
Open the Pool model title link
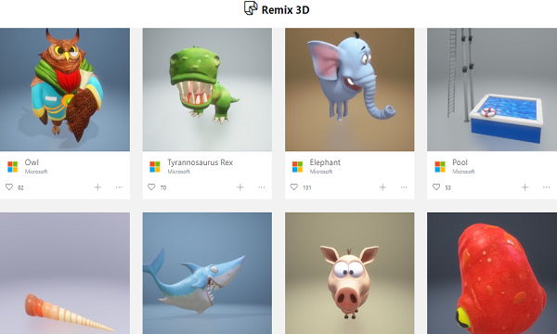tap(460, 162)
